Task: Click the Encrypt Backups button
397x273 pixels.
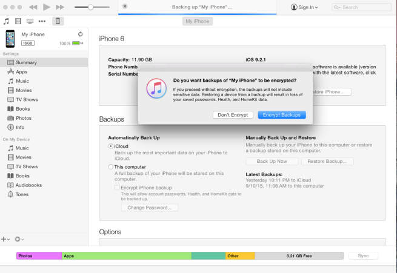Action: point(282,114)
